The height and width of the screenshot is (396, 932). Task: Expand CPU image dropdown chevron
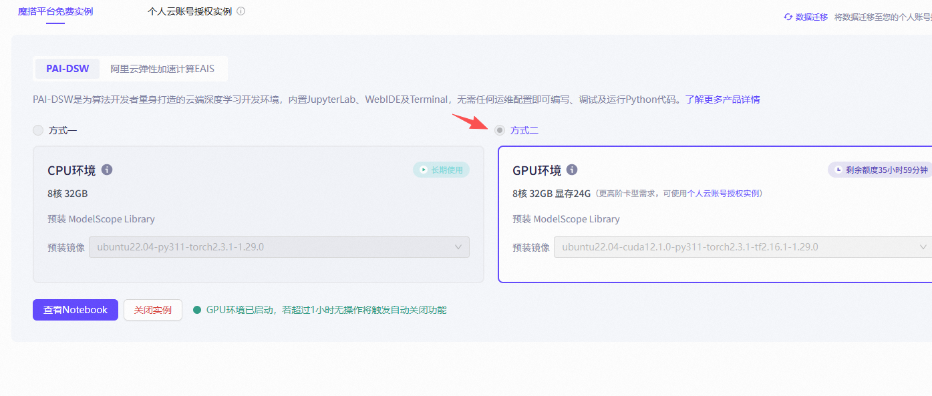[x=458, y=247]
